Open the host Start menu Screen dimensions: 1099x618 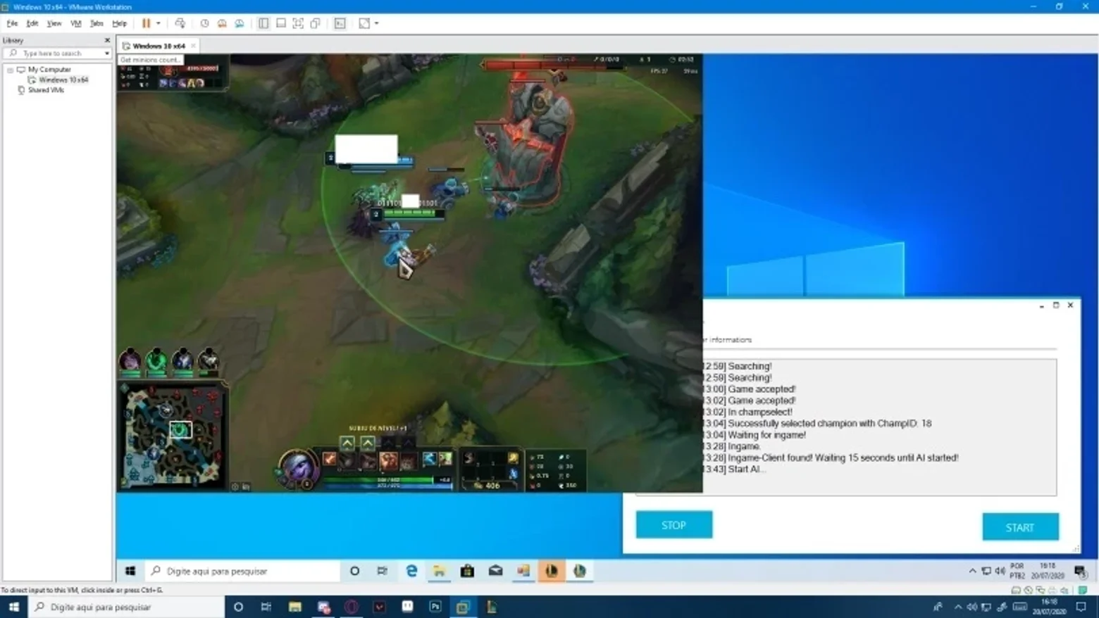pos(13,607)
